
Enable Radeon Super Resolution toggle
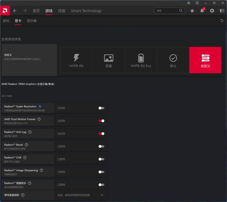(101, 108)
